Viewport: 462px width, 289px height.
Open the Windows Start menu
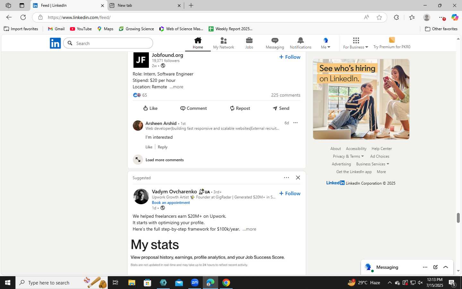(x=8, y=283)
